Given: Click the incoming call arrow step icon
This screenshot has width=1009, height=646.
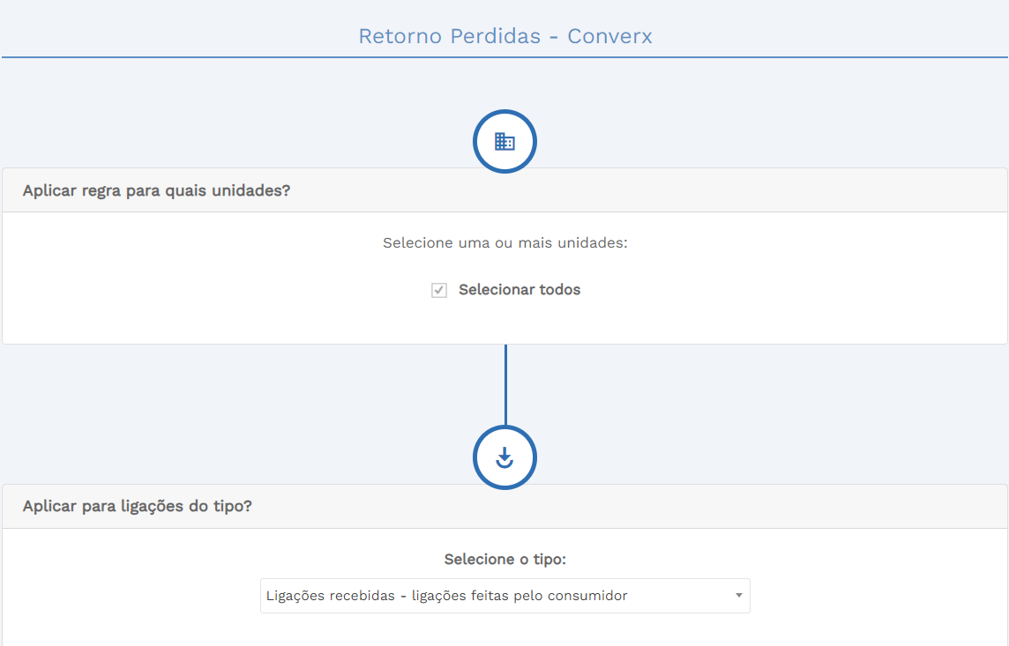Looking at the screenshot, I should [504, 457].
